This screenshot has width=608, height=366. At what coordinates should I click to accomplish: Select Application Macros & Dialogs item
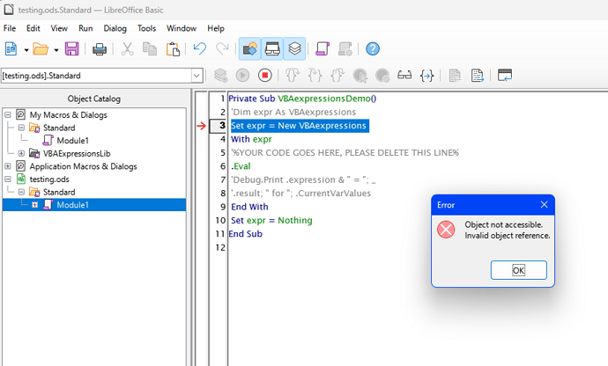83,166
